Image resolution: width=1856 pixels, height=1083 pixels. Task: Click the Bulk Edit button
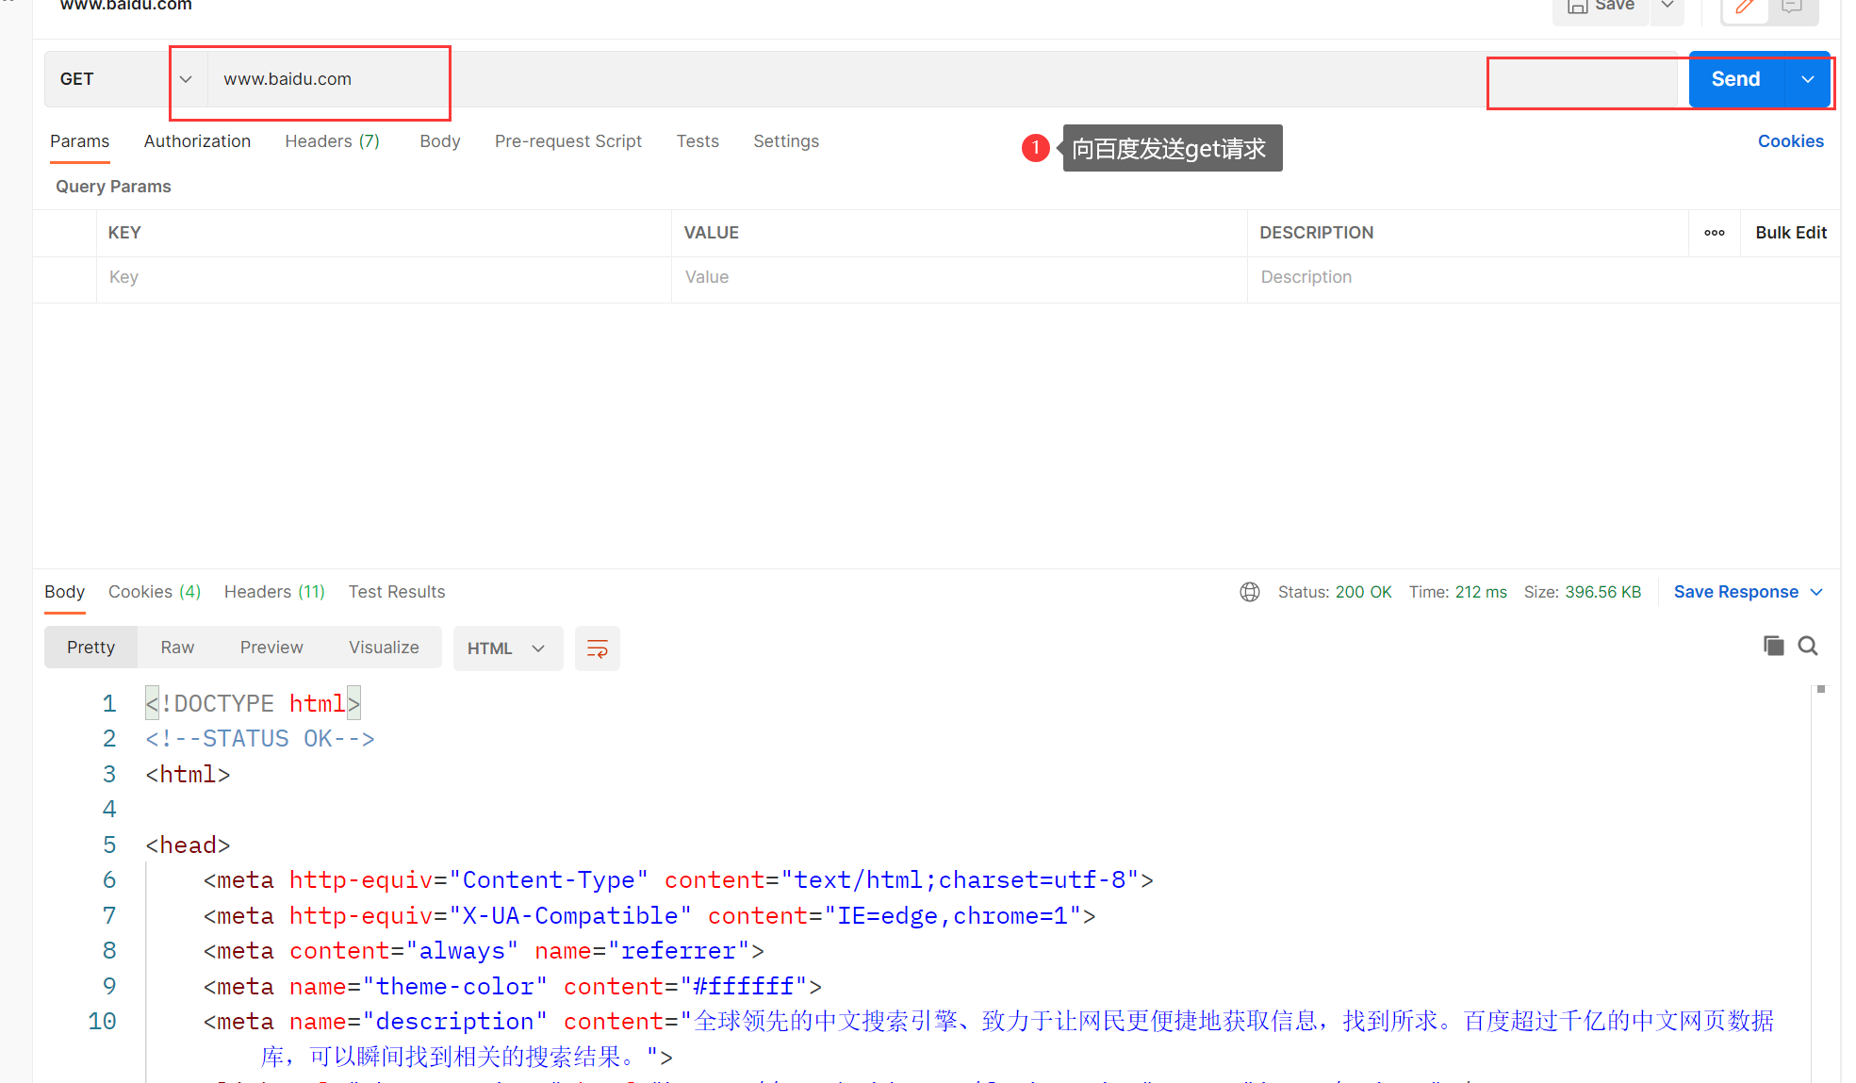(x=1791, y=233)
